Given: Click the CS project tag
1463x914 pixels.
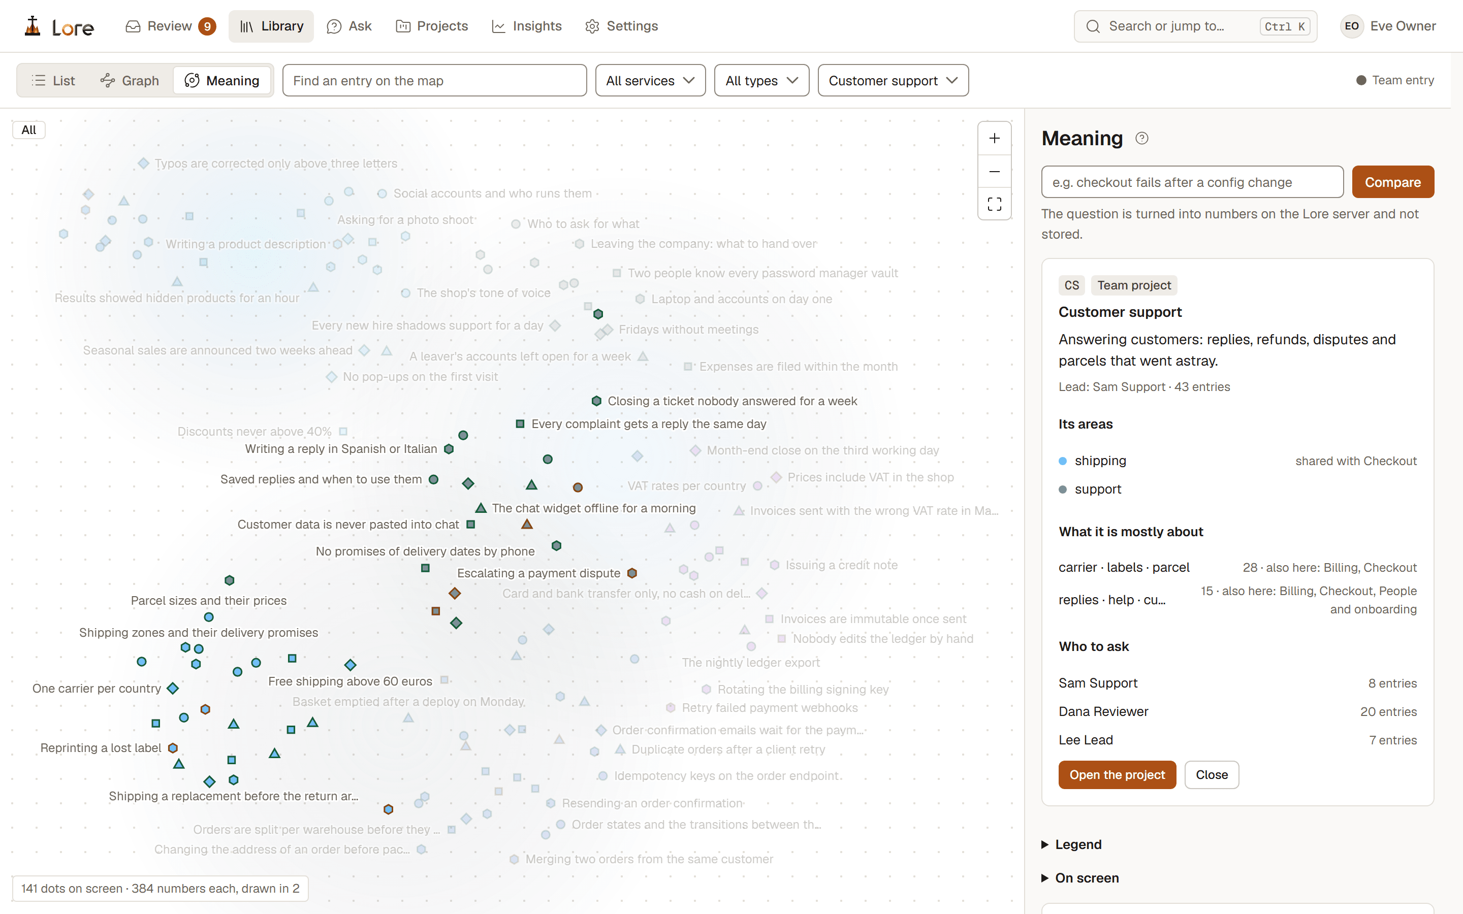Looking at the screenshot, I should [x=1072, y=285].
